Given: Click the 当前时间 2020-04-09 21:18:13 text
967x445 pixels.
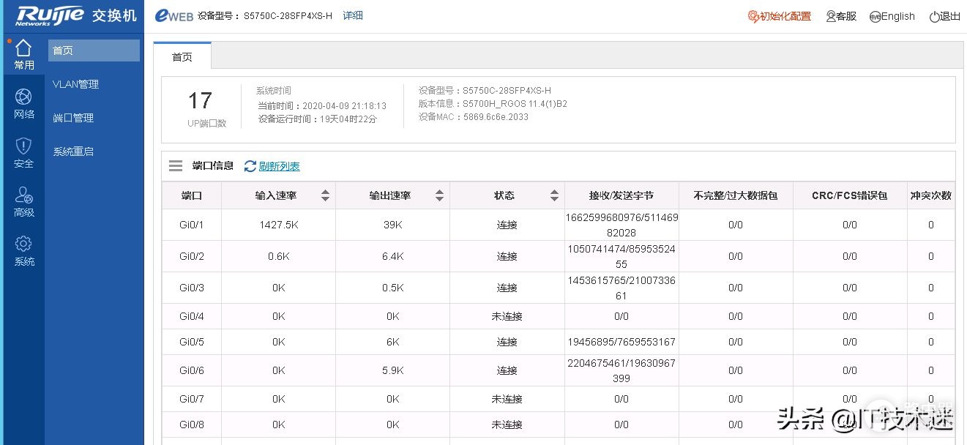Looking at the screenshot, I should tap(322, 105).
